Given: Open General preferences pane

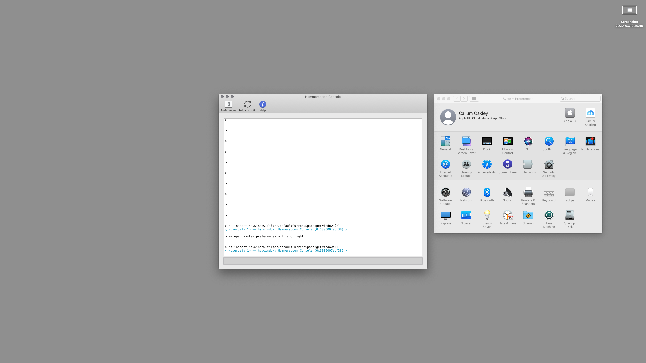Looking at the screenshot, I should click(x=445, y=144).
